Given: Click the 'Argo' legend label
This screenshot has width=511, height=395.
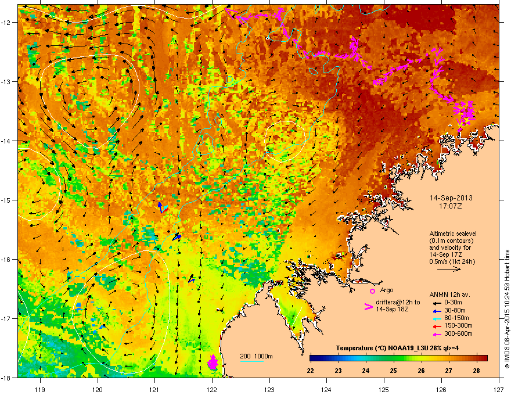Looking at the screenshot, I should [x=387, y=290].
